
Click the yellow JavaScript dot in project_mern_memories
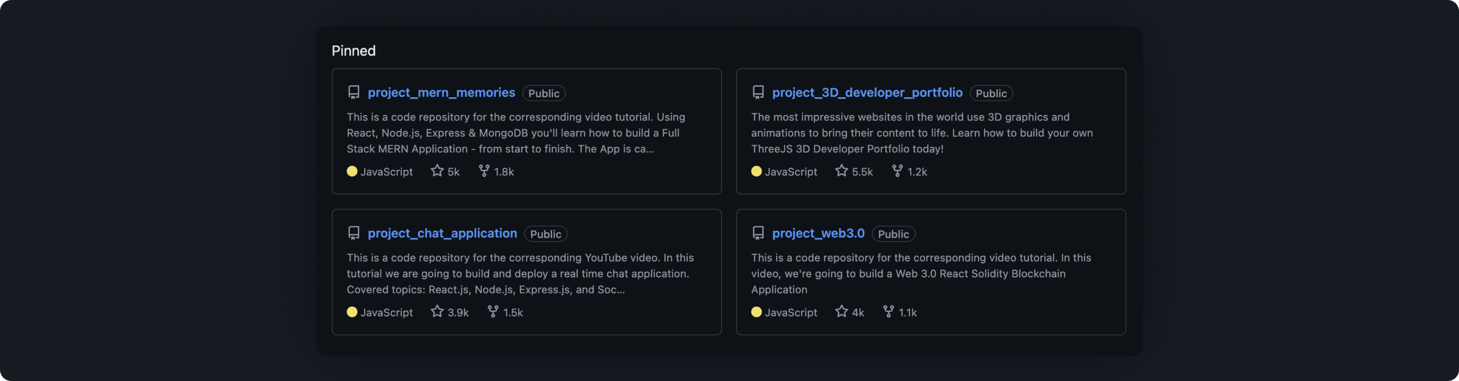[x=352, y=171]
